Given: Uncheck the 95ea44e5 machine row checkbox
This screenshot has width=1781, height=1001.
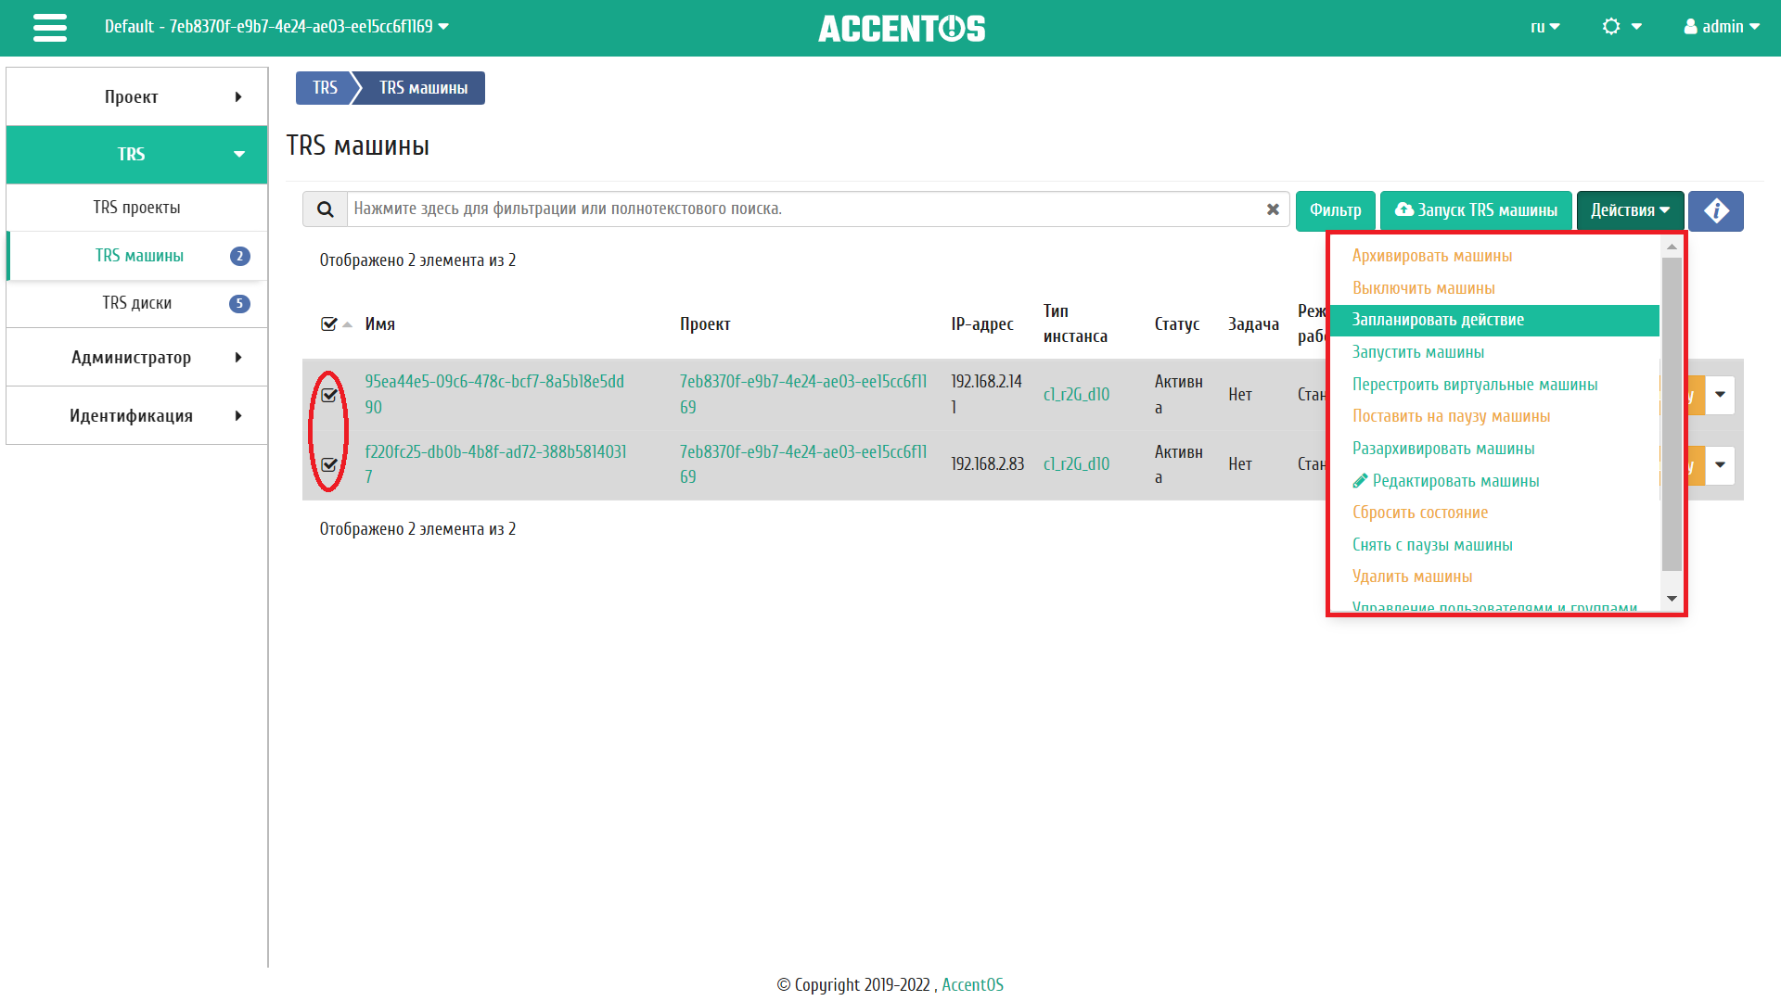Looking at the screenshot, I should click(x=328, y=395).
